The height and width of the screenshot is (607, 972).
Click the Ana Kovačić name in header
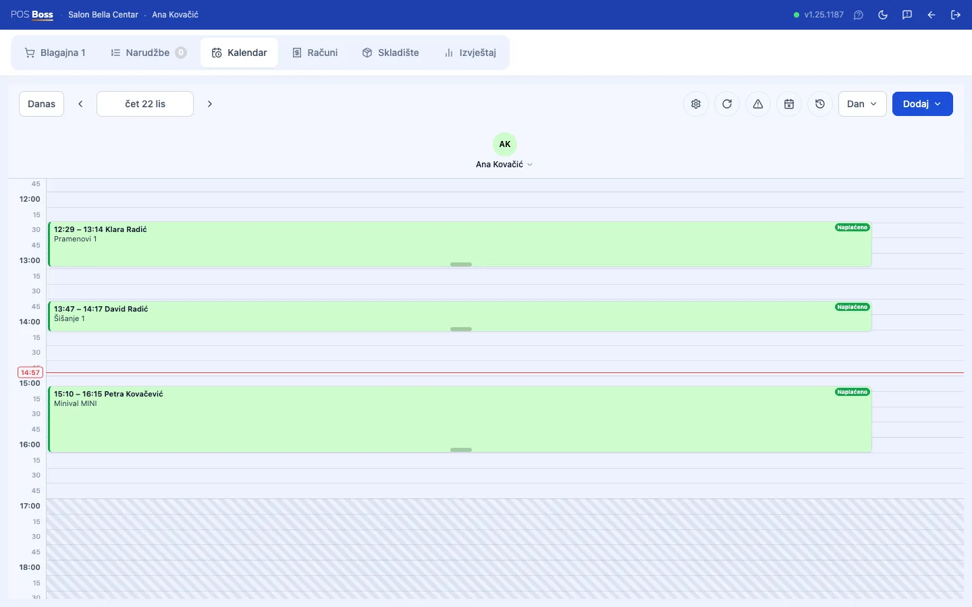(175, 15)
